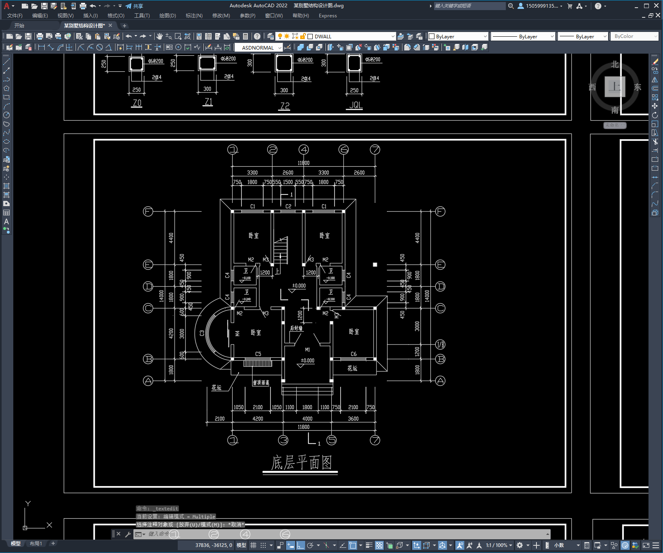Open the DWALL layer dropdown
Image resolution: width=663 pixels, height=553 pixels.
pos(393,36)
